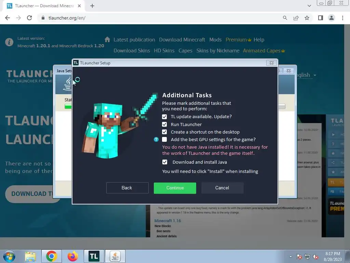
Task: Click the browser back arrow
Action: click(x=8, y=18)
